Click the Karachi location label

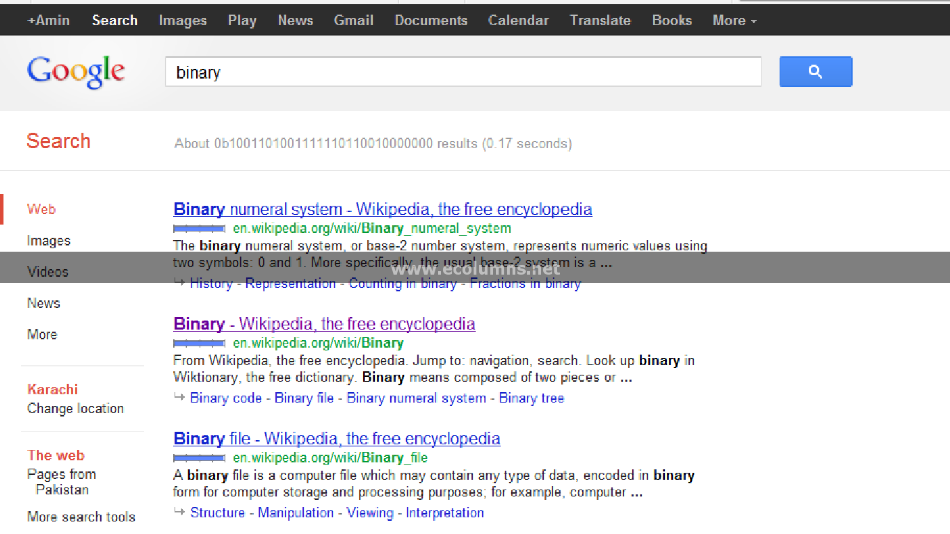tap(53, 389)
